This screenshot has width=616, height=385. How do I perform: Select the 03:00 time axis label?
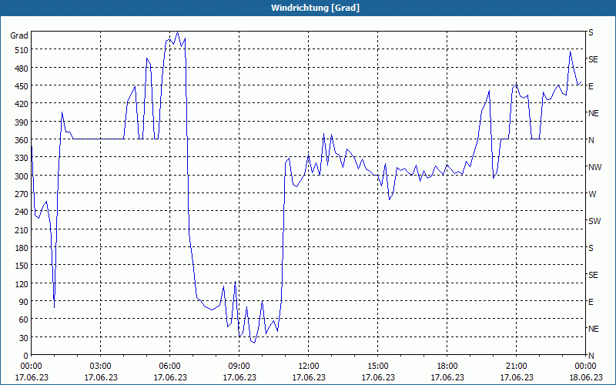pos(101,367)
